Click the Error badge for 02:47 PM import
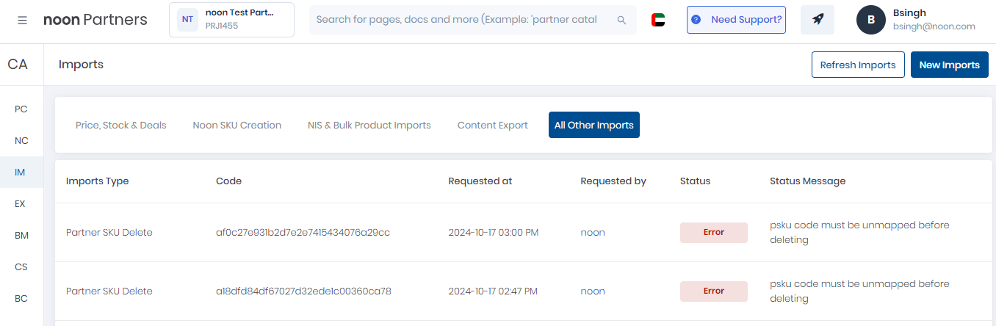The height and width of the screenshot is (326, 996). [x=714, y=291]
